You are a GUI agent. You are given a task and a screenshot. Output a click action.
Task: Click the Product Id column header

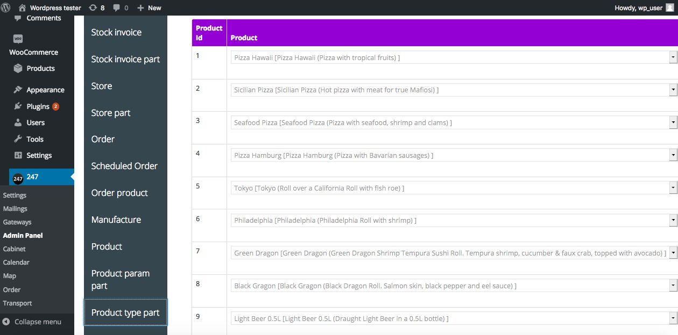click(x=209, y=33)
